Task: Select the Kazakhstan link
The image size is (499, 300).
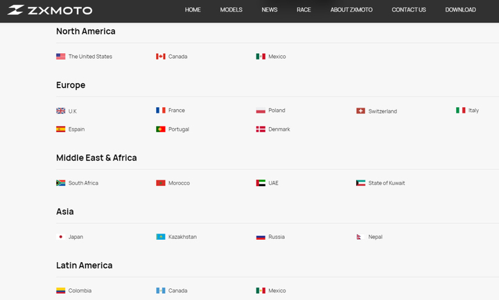Action: point(183,237)
